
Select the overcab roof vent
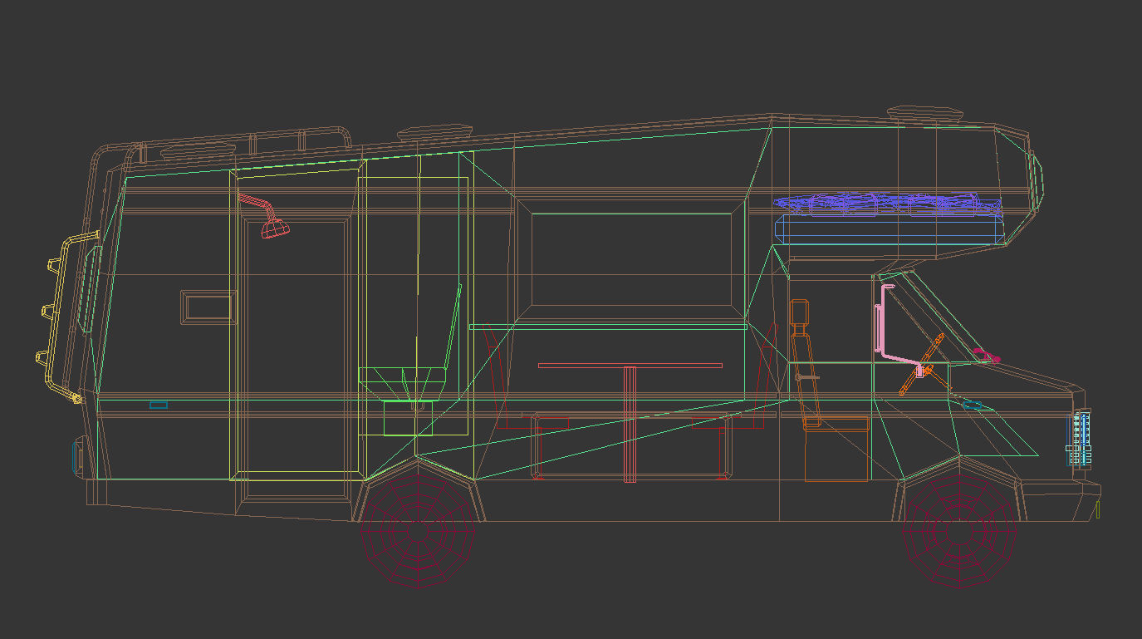point(927,112)
